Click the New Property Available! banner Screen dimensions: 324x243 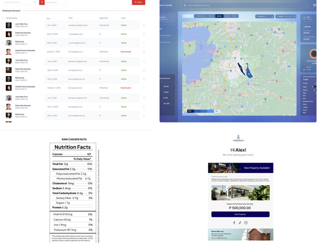click(x=240, y=168)
